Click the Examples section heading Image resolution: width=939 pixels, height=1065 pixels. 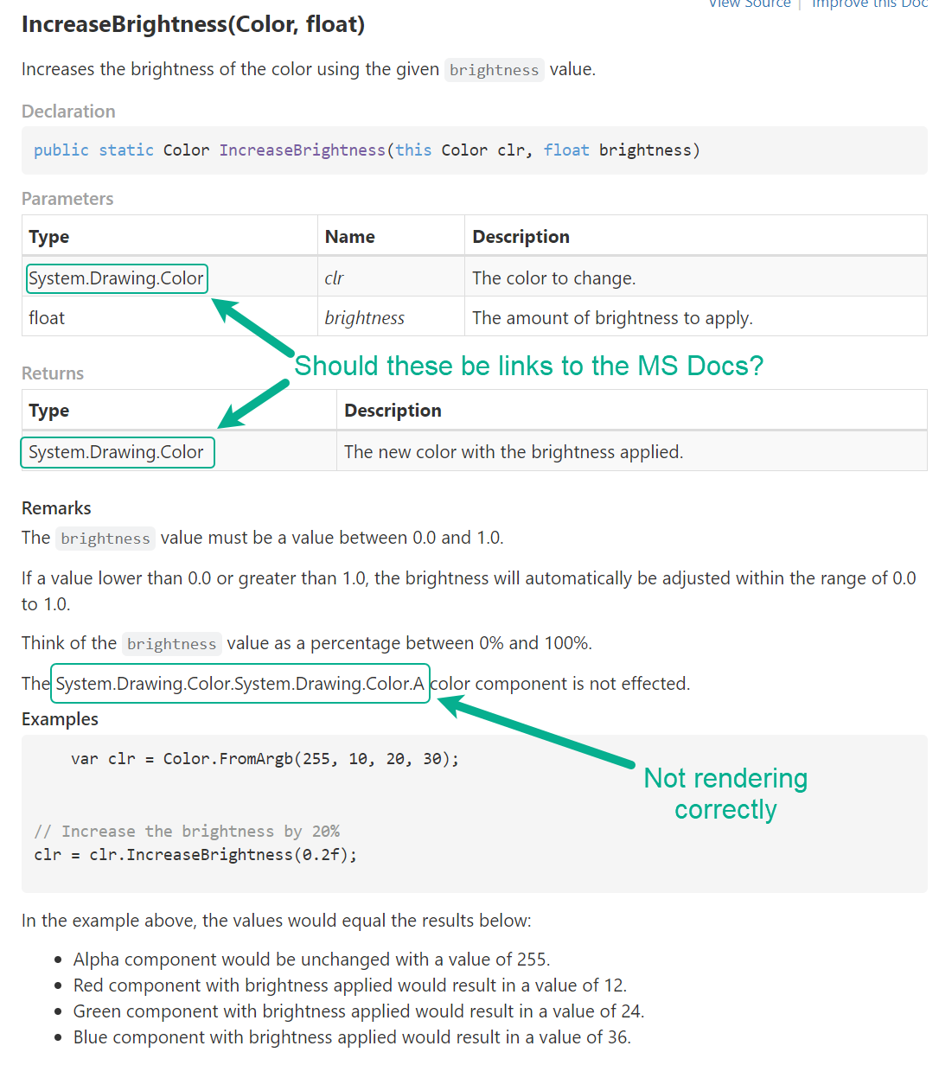pos(61,719)
